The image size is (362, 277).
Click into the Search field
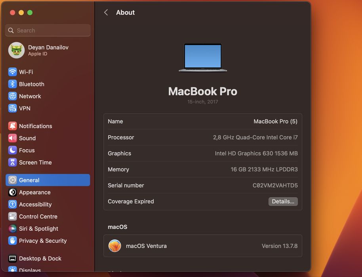coord(48,30)
